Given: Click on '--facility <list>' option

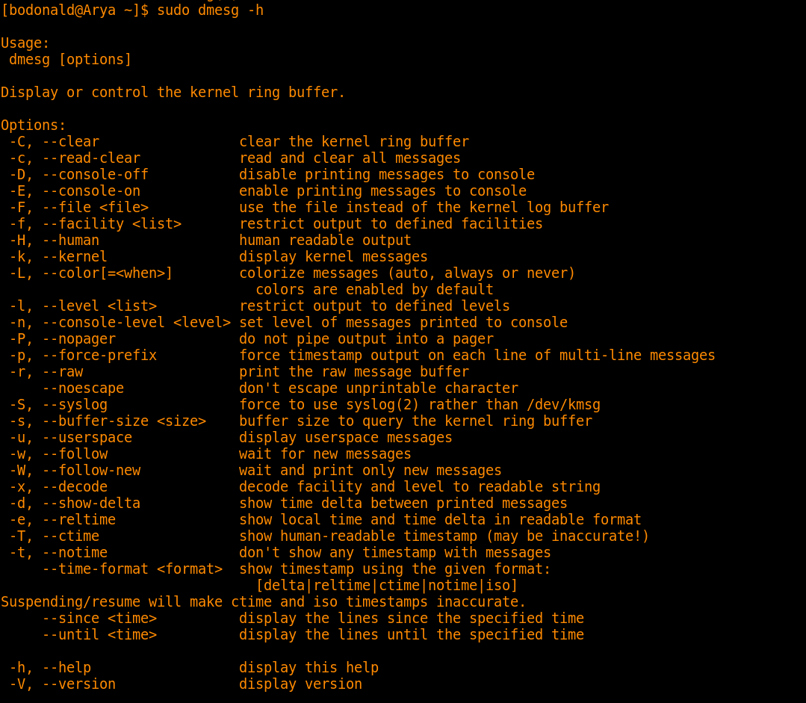Looking at the screenshot, I should (112, 223).
